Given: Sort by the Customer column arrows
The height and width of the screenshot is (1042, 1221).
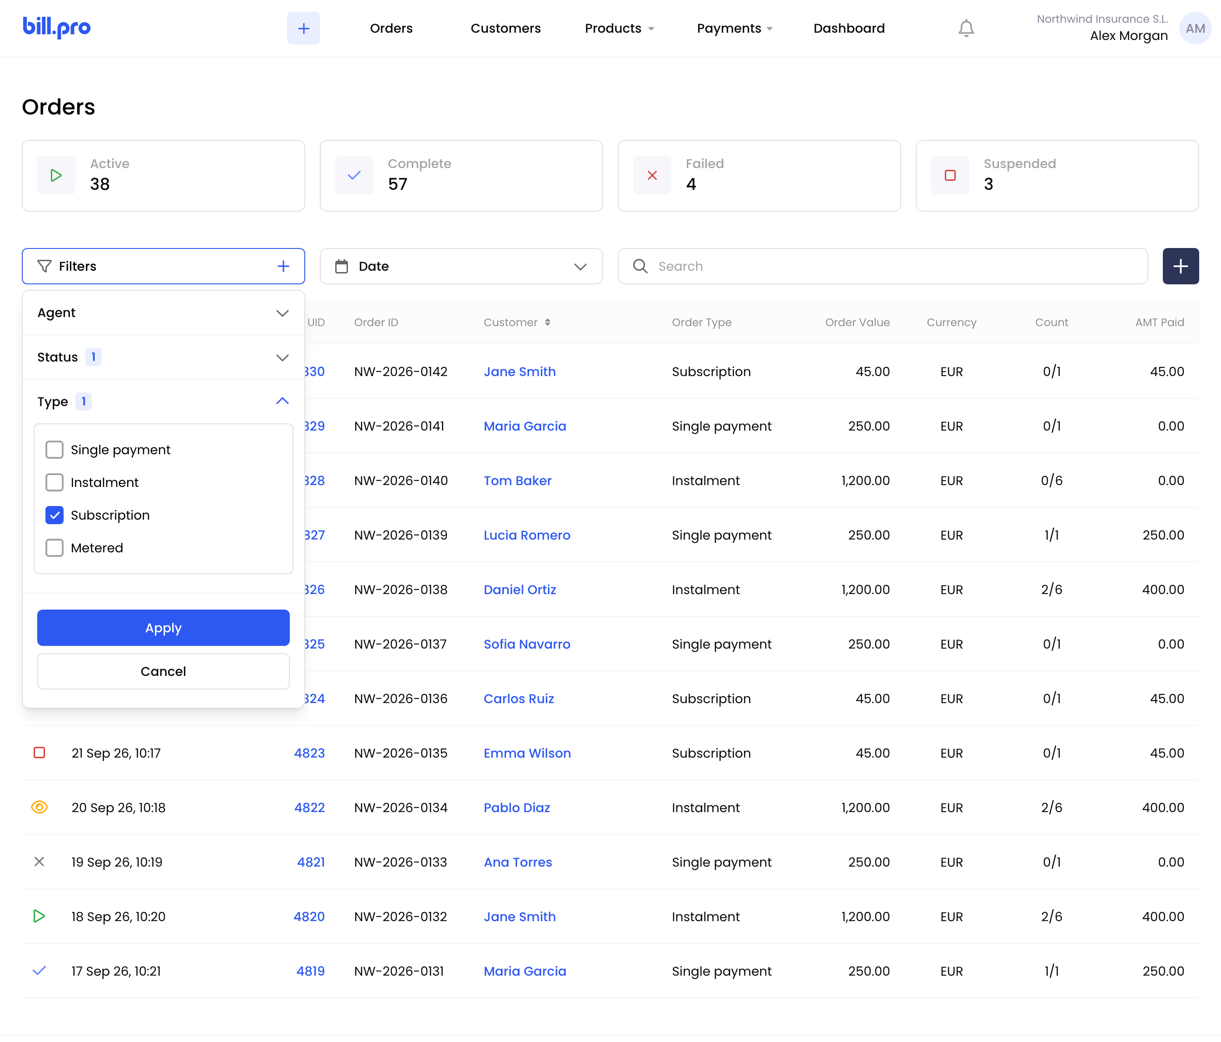Looking at the screenshot, I should point(547,323).
